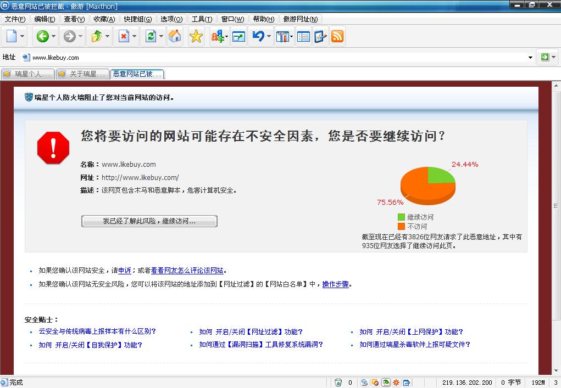Open 如何通过瑞星杀毒软件上报可疑文件 link

[x=415, y=345]
